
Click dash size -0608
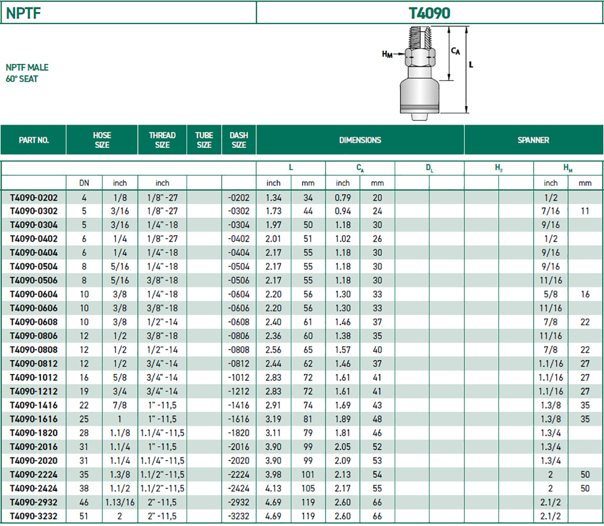pyautogui.click(x=239, y=322)
